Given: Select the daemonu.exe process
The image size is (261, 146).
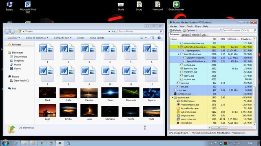Looking at the screenshot, I should [211, 69].
